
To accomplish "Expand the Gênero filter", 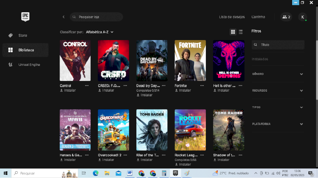I will pyautogui.click(x=278, y=74).
